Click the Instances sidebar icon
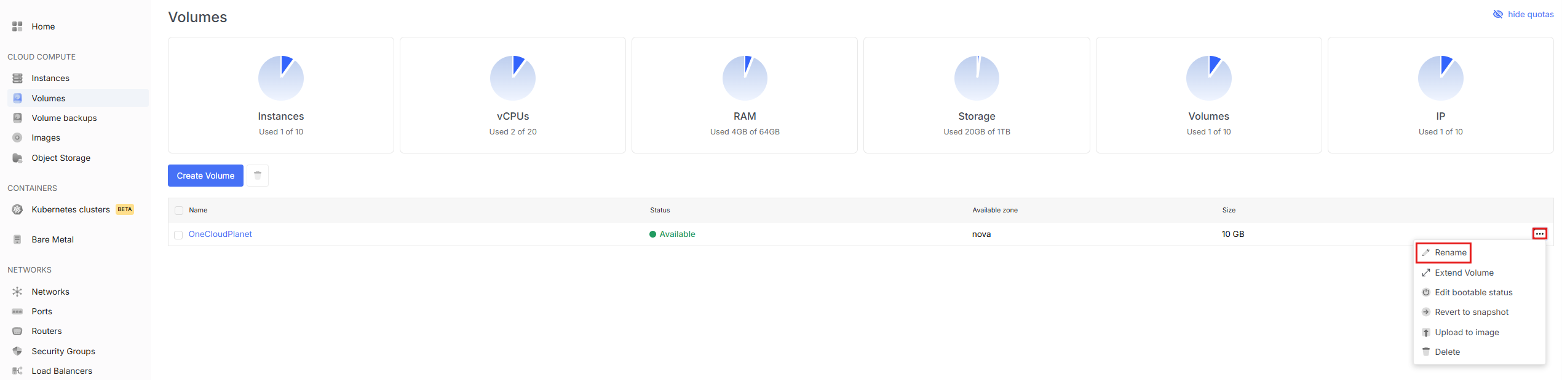This screenshot has height=380, width=1562. [x=17, y=78]
